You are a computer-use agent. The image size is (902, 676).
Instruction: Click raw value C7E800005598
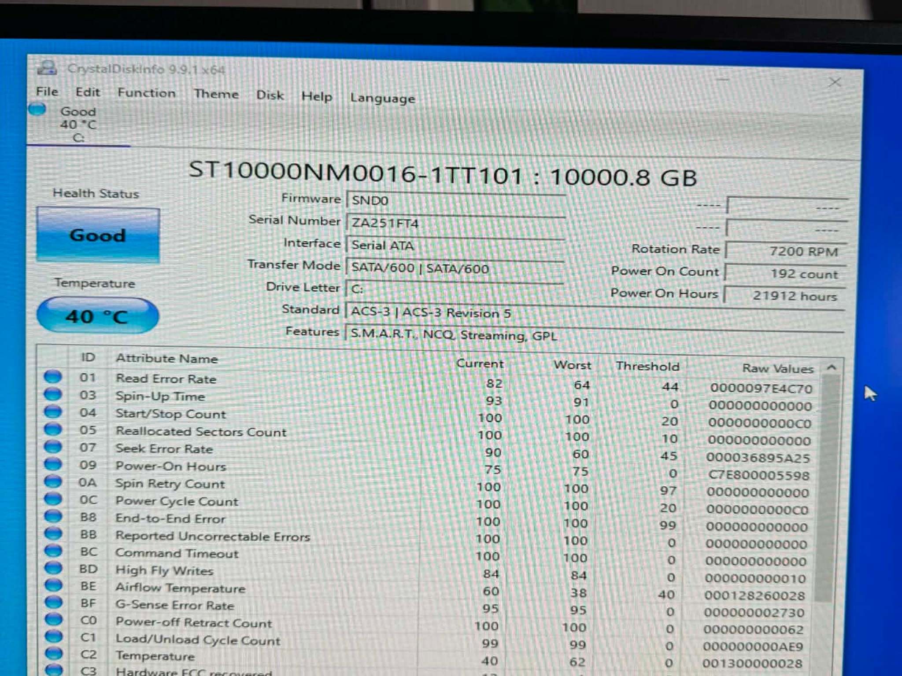(x=758, y=475)
